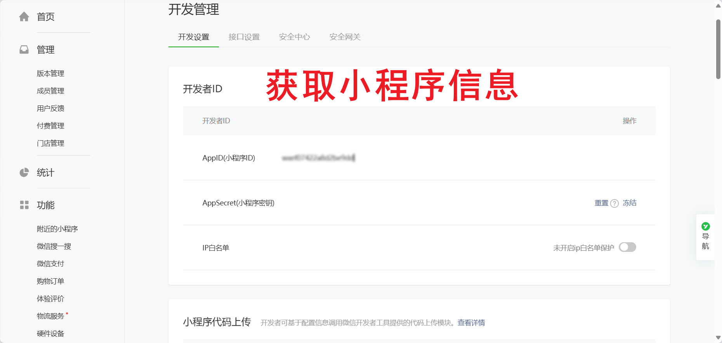This screenshot has height=343, width=722.
Task: Switch to the 开发设置 tab
Action: [194, 37]
